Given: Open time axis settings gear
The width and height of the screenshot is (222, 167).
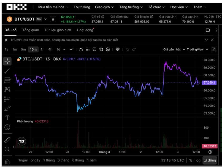Looking at the screenshot, I should (x=210, y=152).
